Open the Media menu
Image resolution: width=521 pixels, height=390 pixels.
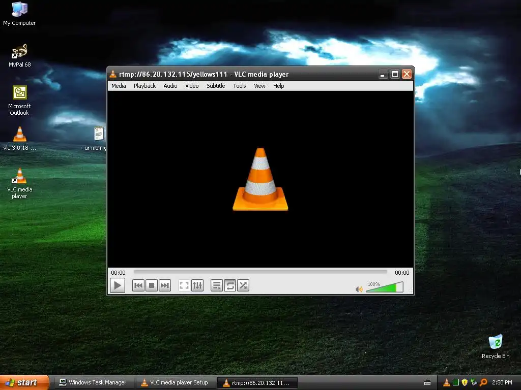119,86
